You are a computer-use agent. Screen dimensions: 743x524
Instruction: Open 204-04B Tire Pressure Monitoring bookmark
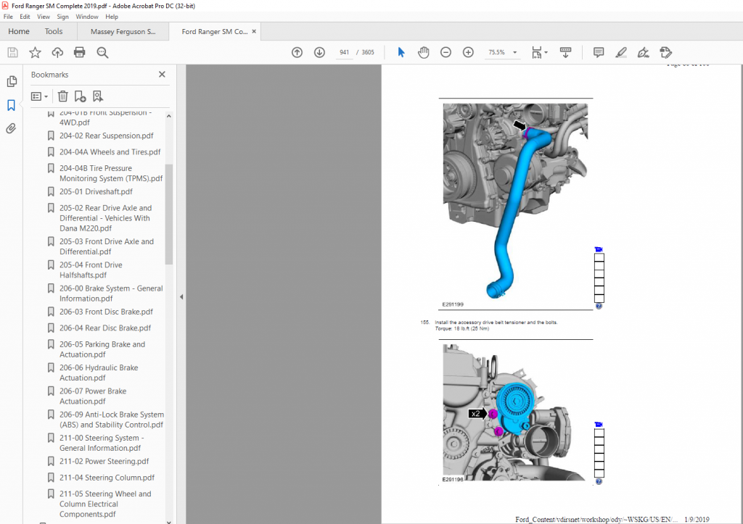click(111, 173)
